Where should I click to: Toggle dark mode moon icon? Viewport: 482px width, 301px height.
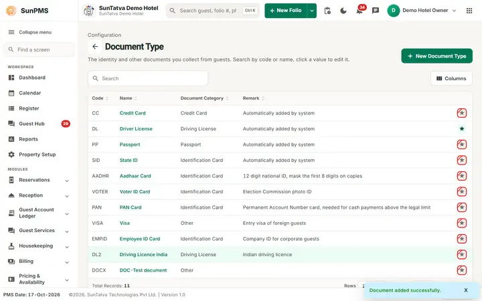tap(343, 11)
